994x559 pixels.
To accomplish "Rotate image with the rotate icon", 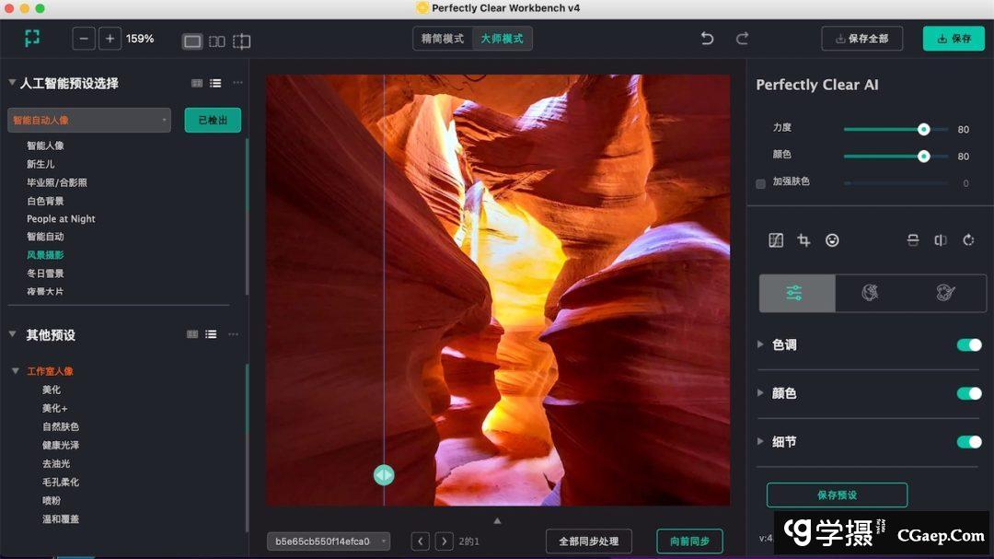I will coord(968,240).
